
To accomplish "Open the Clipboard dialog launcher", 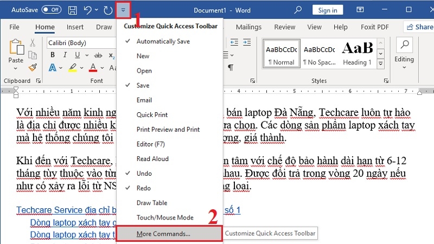I will coord(39,81).
